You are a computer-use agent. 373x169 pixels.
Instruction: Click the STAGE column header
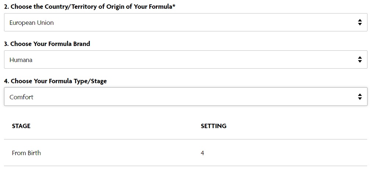(21, 126)
